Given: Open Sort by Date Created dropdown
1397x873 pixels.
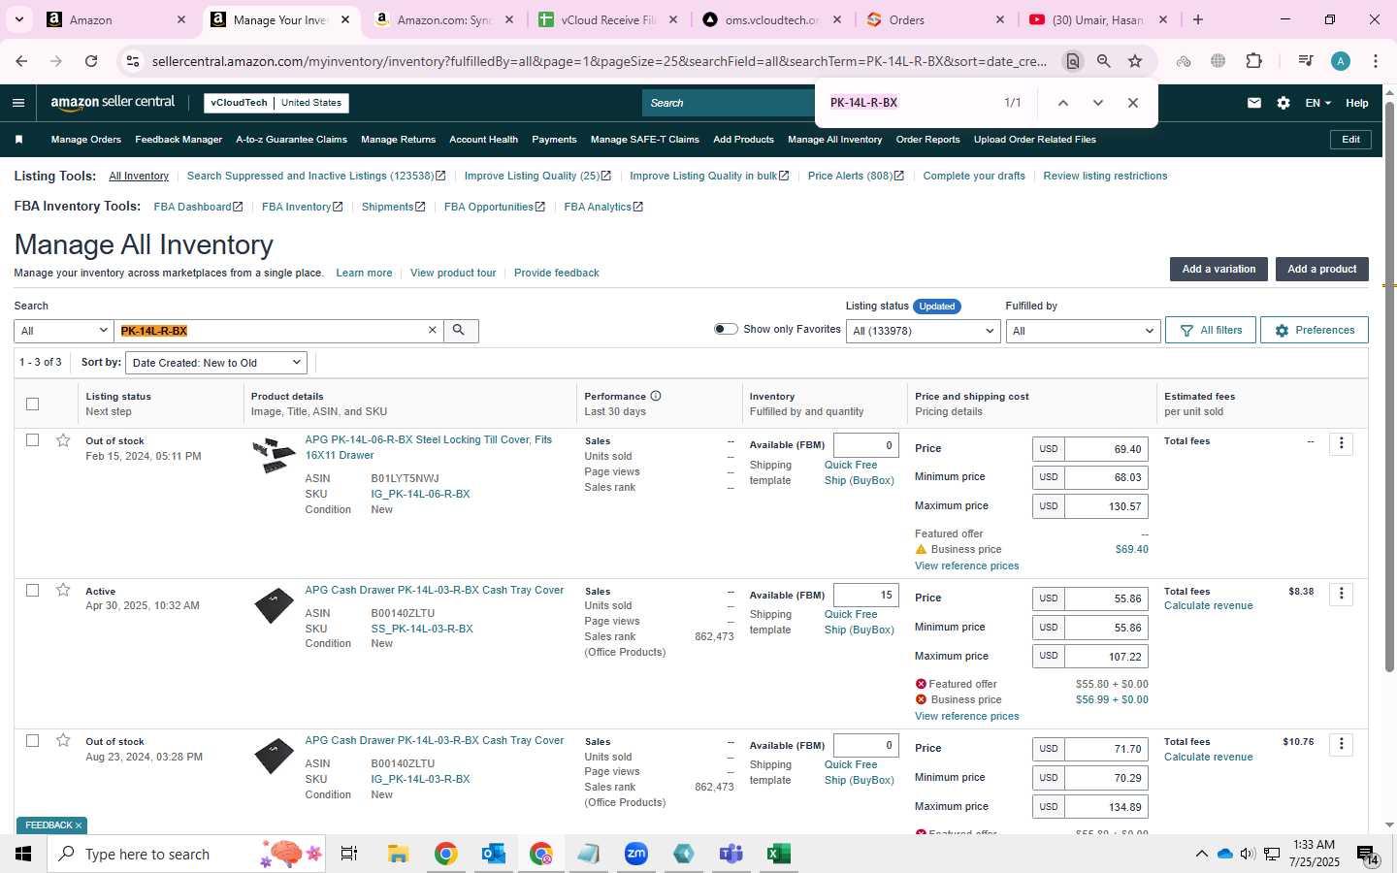Looking at the screenshot, I should pos(216,363).
